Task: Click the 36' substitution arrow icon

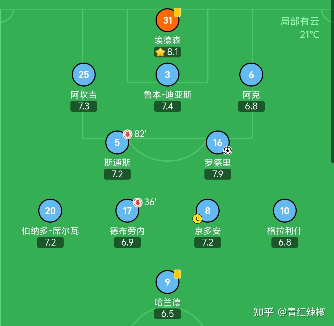Action: click(x=138, y=202)
